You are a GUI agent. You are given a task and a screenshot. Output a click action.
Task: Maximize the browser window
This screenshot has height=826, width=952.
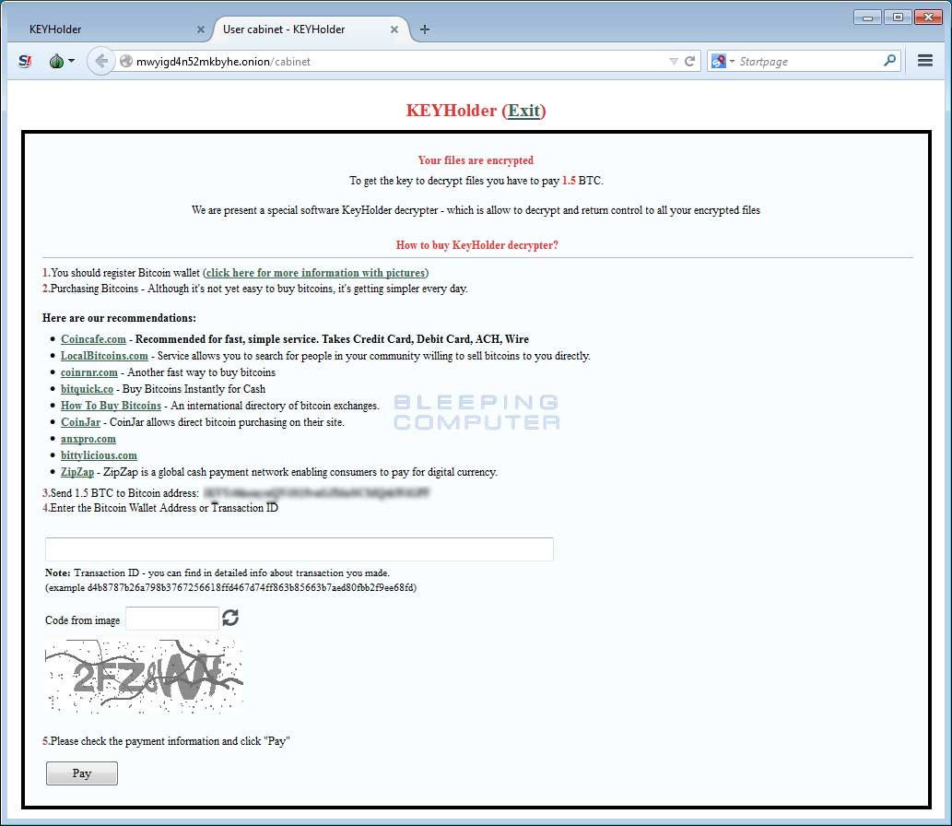898,17
